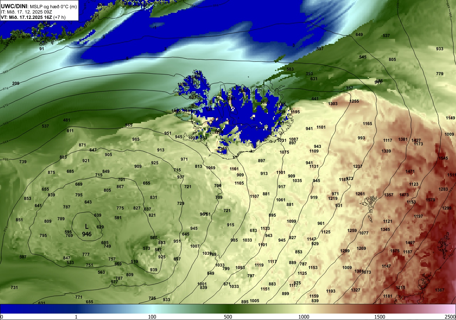Click the 1303 height value on the map

tap(333, 104)
